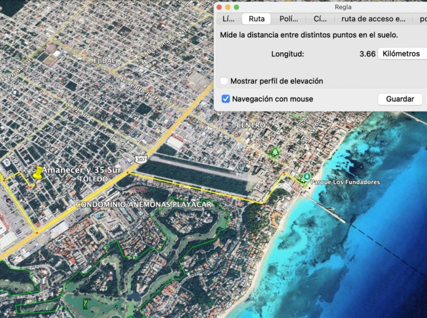This screenshot has width=427, height=318.
Task: Click the yellow pushpin at Amanecer y 35 Sur
Action: (x=38, y=173)
